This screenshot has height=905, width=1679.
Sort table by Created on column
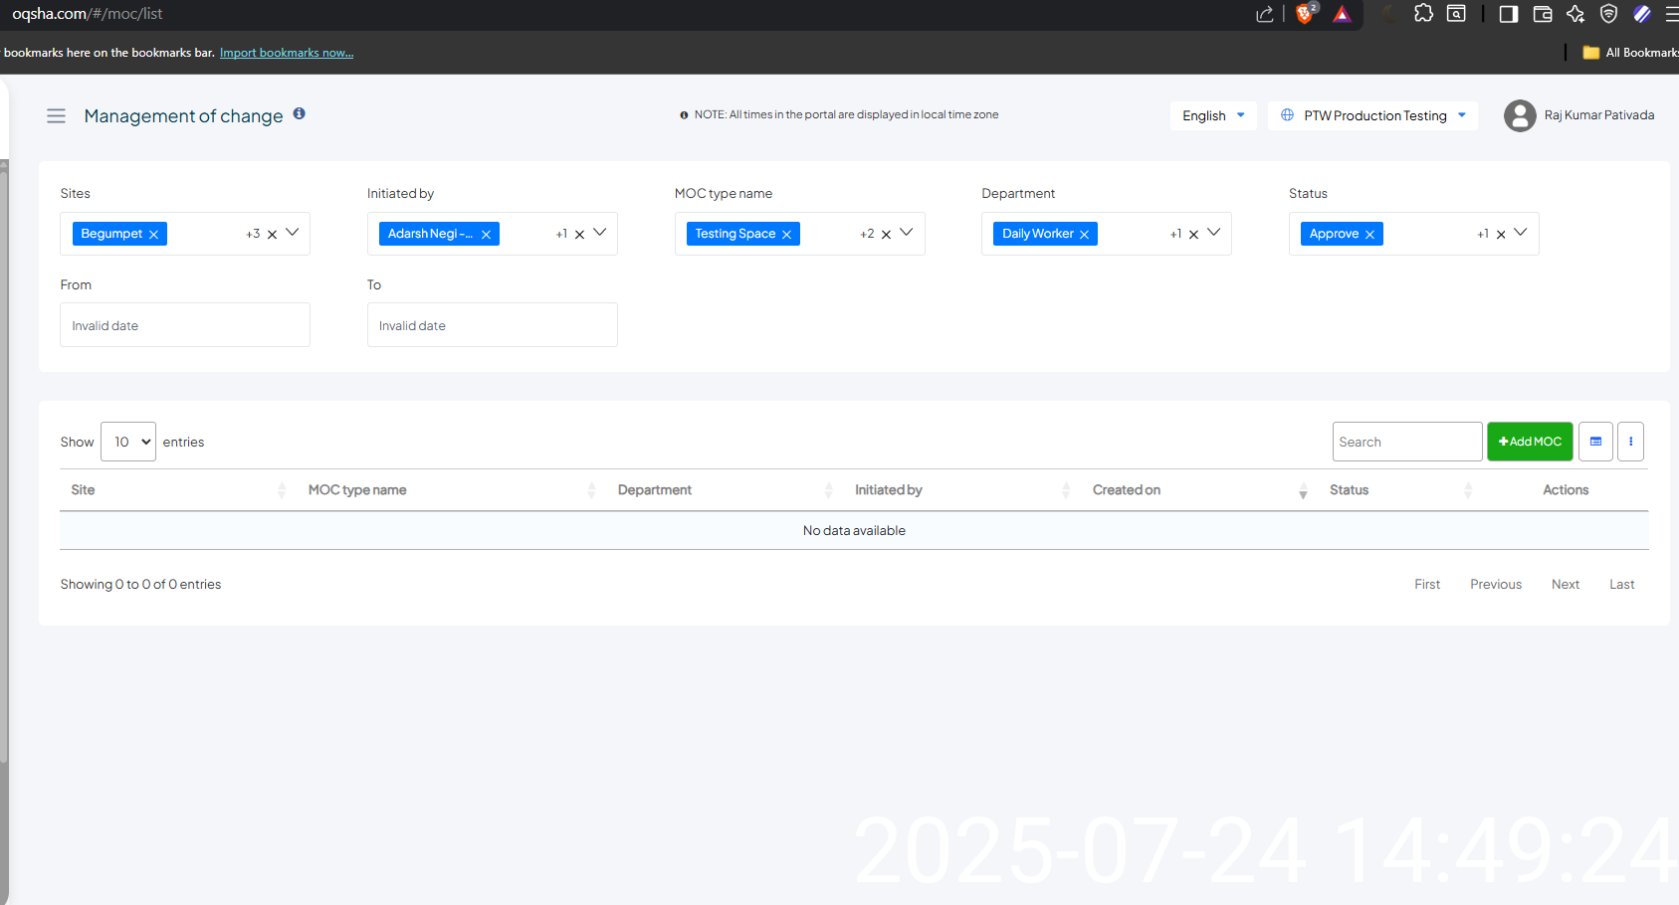point(1127,490)
